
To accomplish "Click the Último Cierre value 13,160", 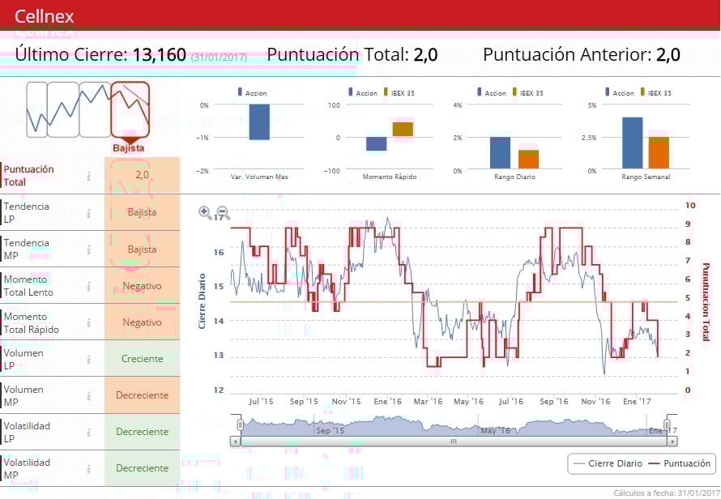I will tap(160, 55).
